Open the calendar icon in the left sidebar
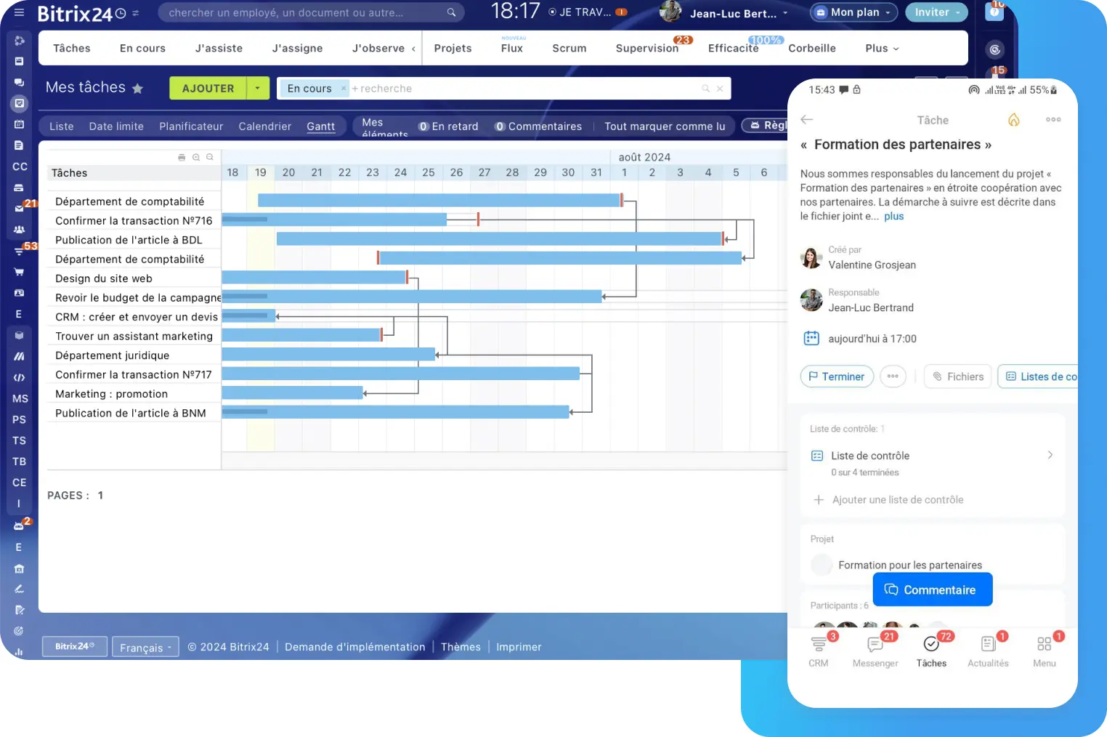1107x737 pixels. [x=20, y=124]
